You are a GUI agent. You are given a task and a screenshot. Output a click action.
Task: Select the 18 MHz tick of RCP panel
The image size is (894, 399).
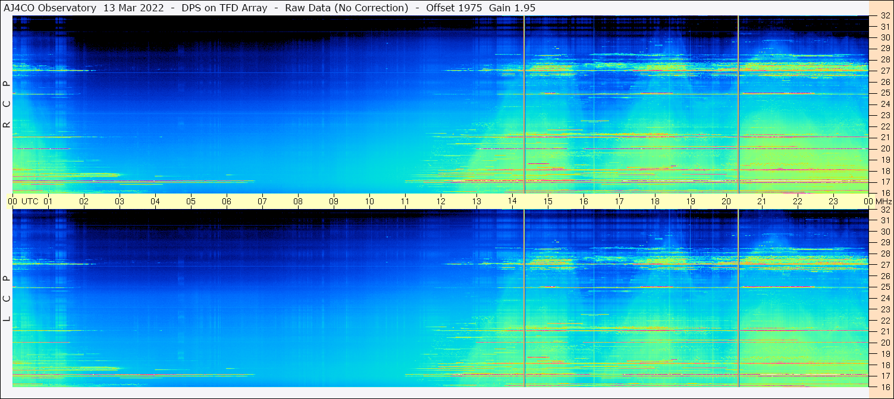click(x=885, y=171)
